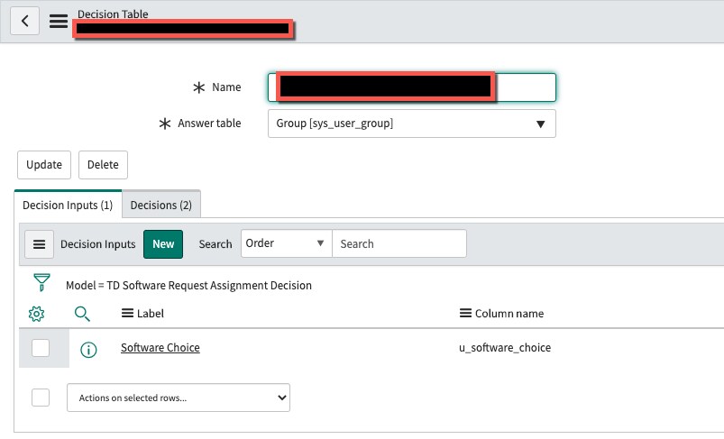Toggle the select-all rows checkbox at bottom
This screenshot has width=724, height=439.
(41, 398)
